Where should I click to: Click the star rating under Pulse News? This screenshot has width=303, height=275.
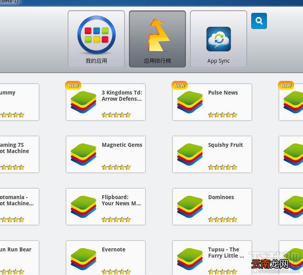click(223, 115)
